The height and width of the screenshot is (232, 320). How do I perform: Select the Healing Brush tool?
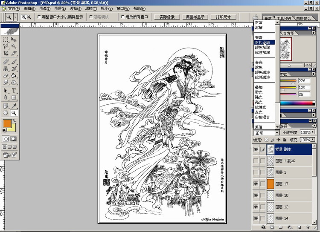6,62
